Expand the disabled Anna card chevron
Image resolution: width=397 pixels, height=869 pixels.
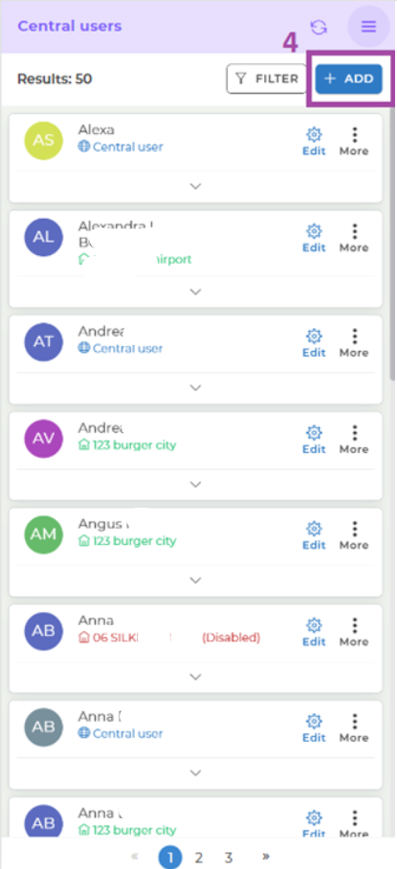[x=195, y=677]
